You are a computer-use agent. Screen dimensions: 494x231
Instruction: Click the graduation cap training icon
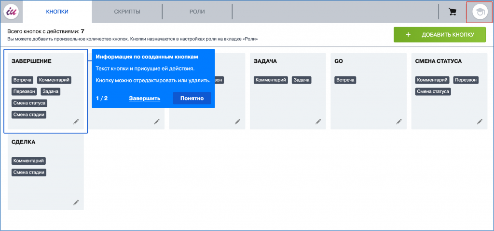tap(479, 12)
